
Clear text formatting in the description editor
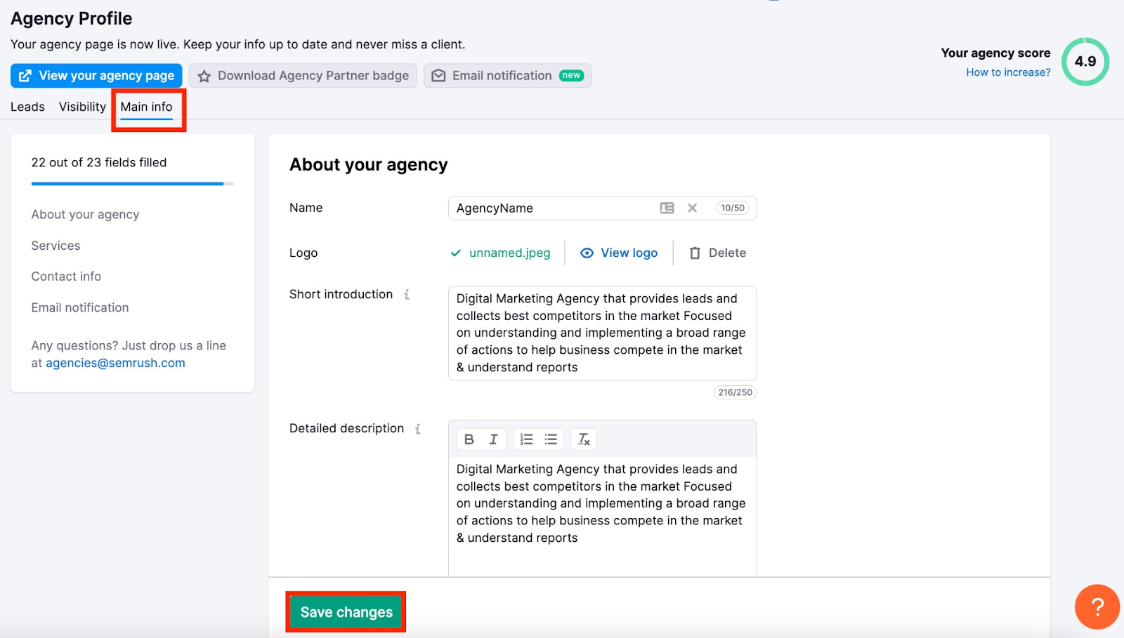tap(583, 439)
